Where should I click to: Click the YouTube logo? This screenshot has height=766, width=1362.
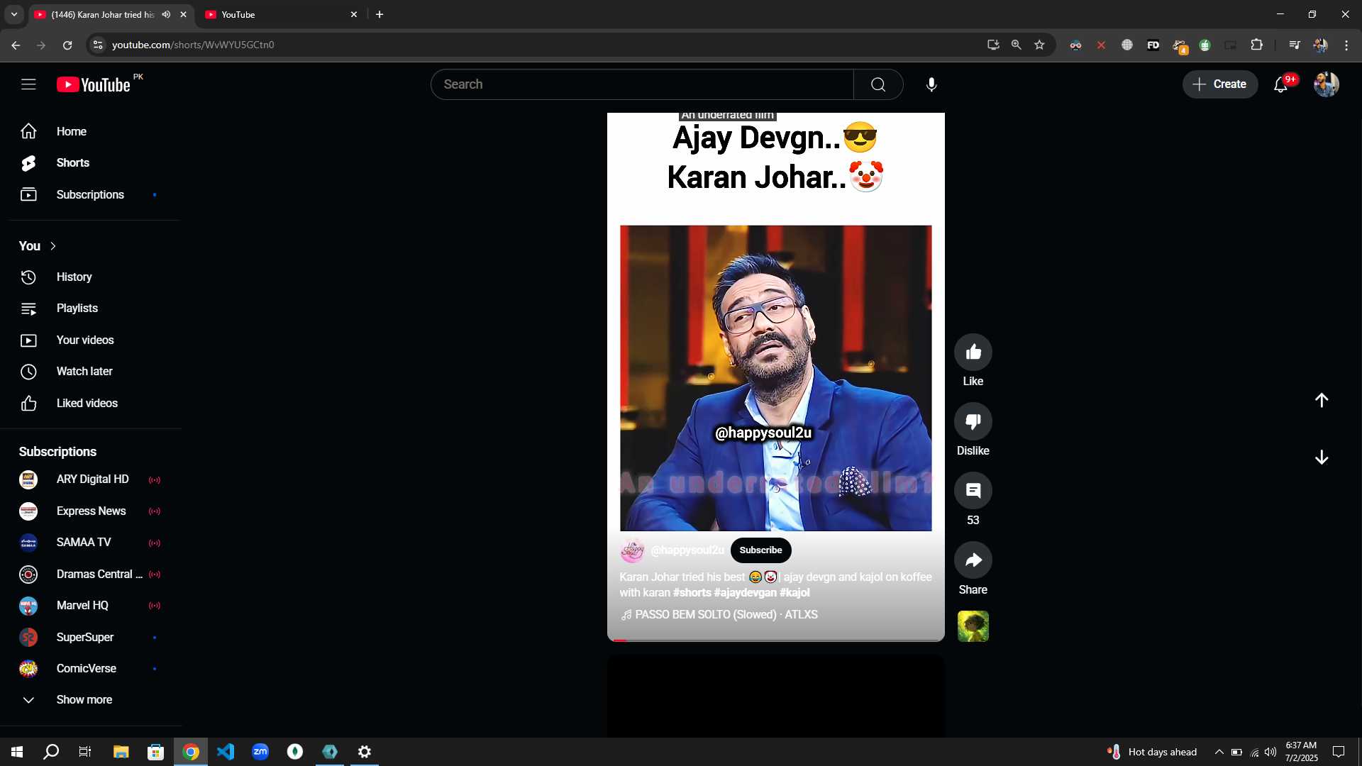94,84
